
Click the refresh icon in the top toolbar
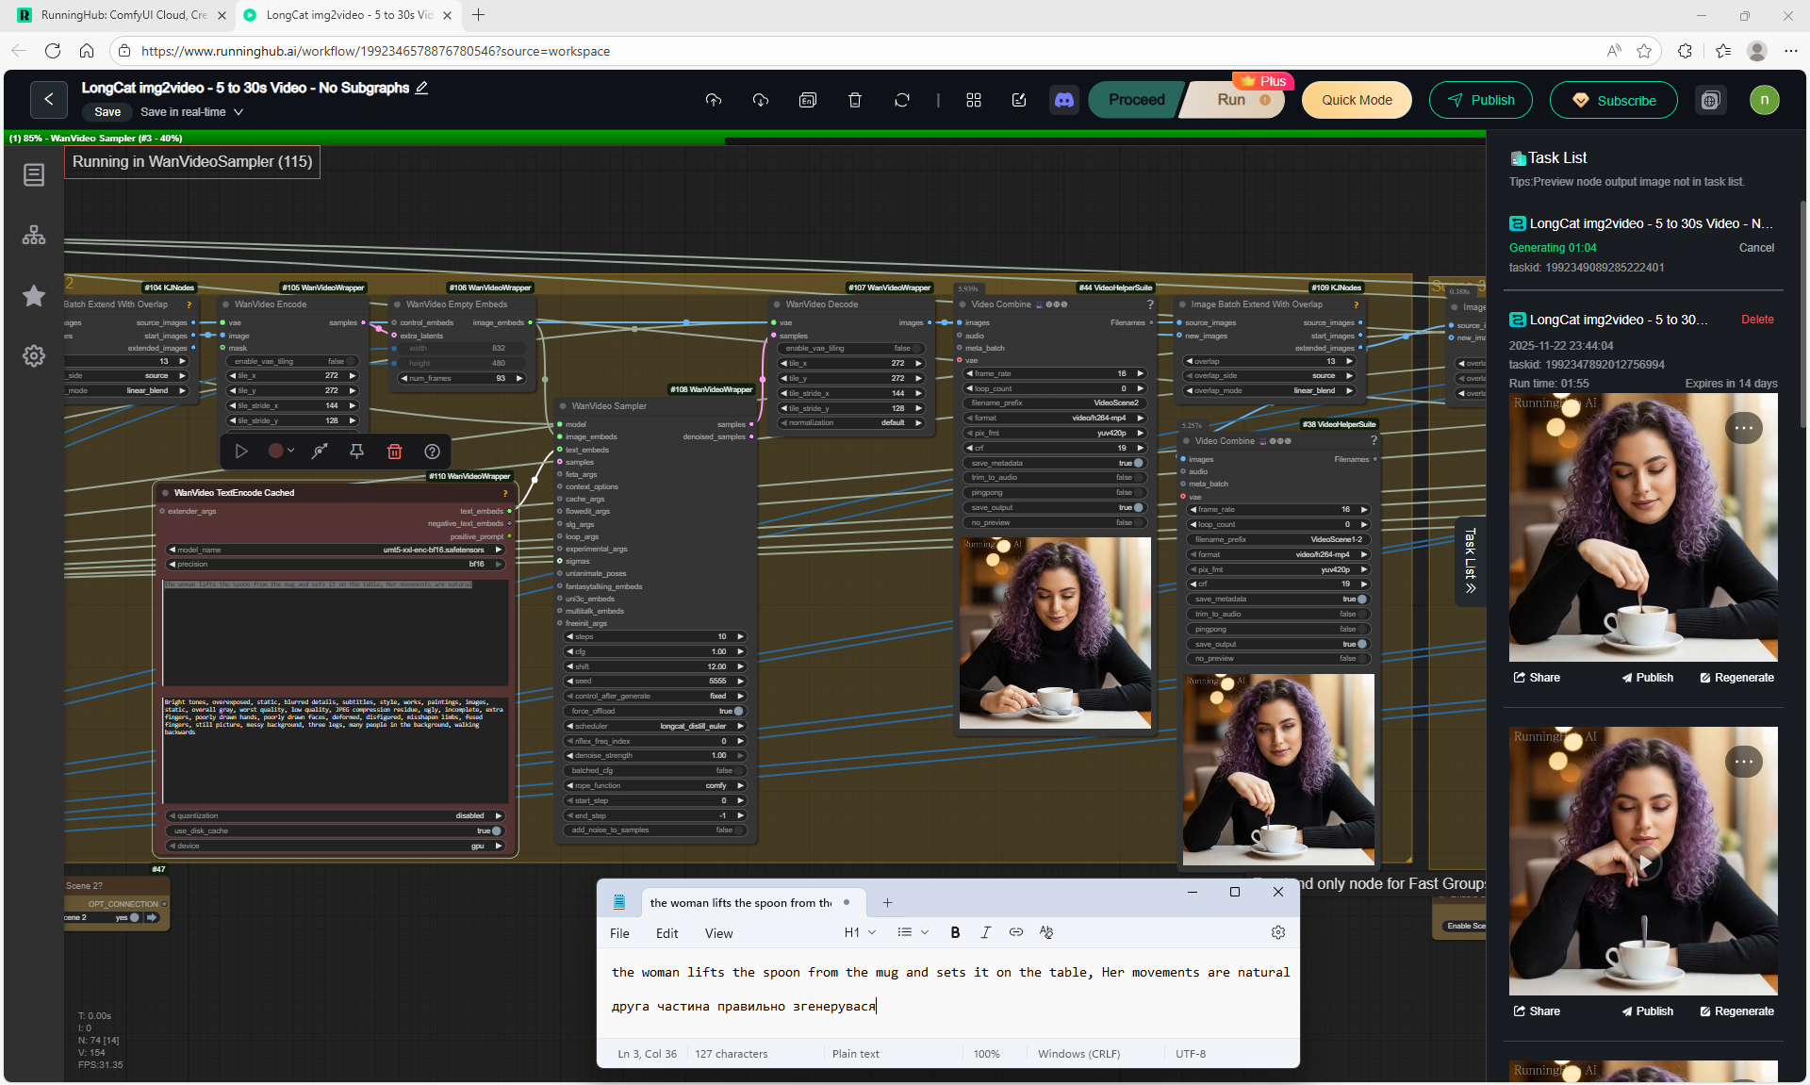902,100
